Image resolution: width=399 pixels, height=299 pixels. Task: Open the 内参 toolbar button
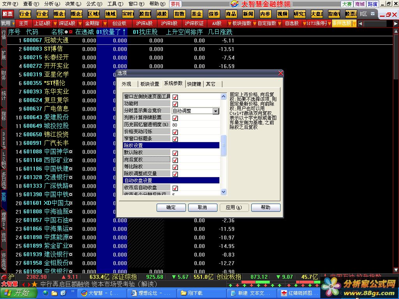click(265, 14)
